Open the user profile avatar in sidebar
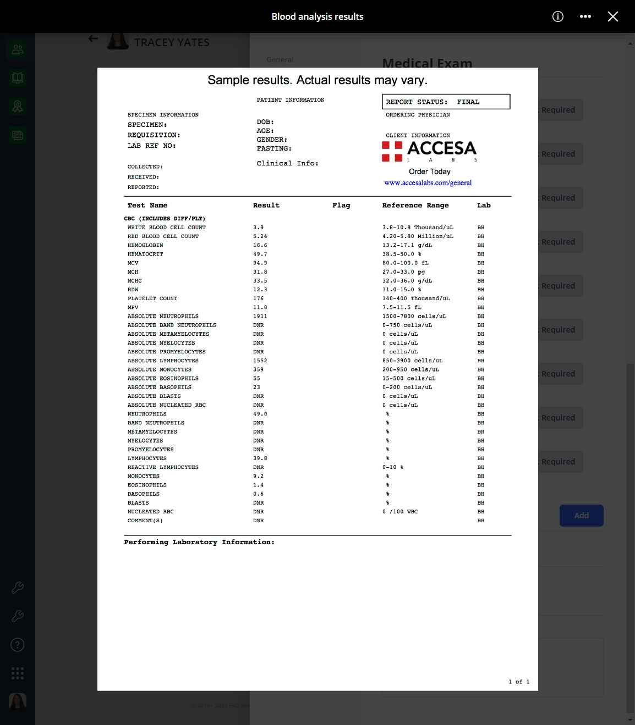The height and width of the screenshot is (725, 635). point(18,702)
